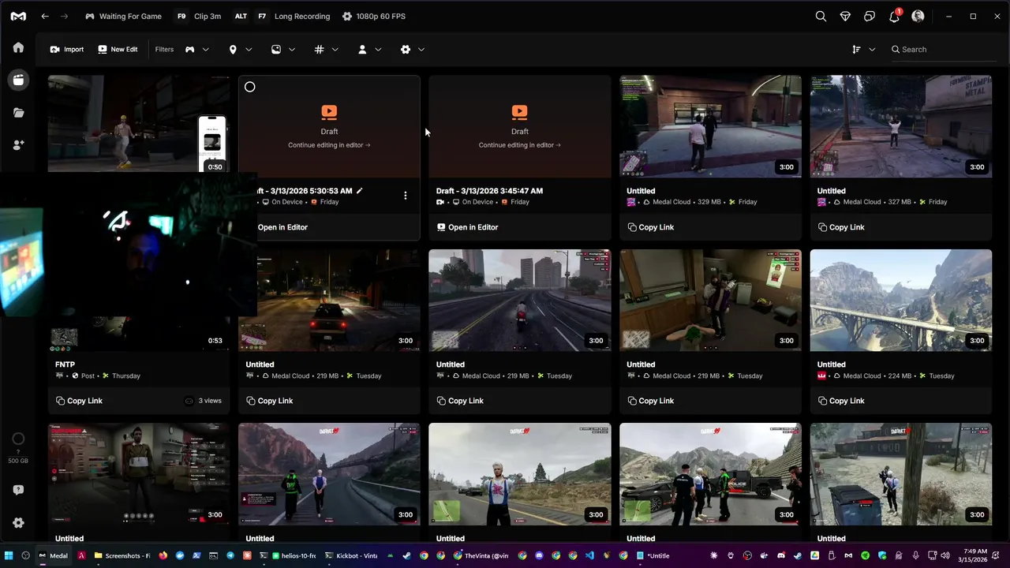The image size is (1010, 568).
Task: Click the New Edit button
Action: coord(118,49)
